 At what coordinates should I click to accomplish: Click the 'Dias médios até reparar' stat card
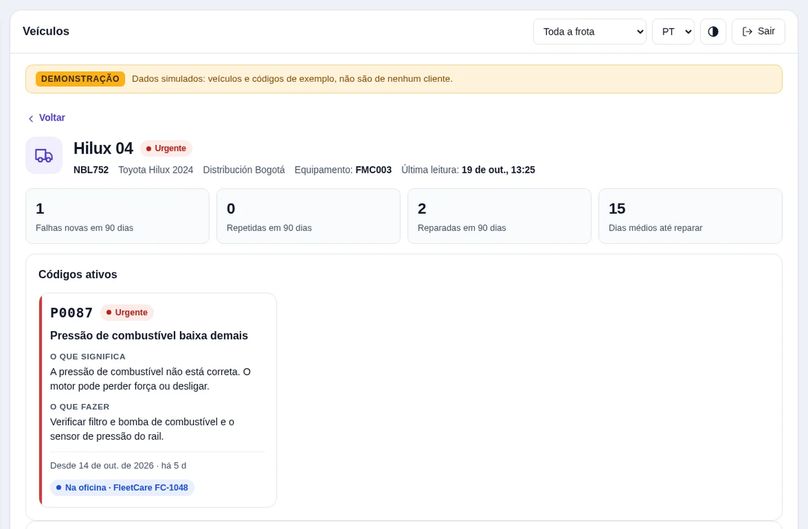tap(690, 216)
